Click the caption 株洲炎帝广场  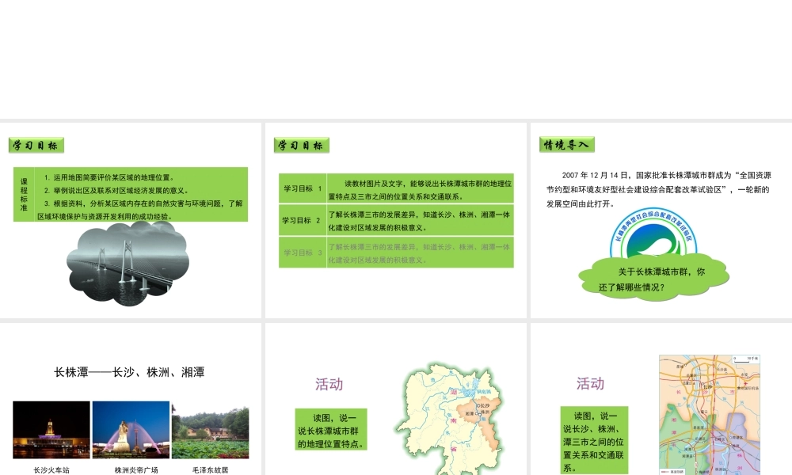pos(136,470)
